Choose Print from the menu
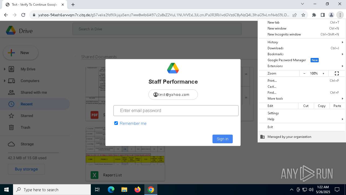Image resolution: width=346 pixels, height=195 pixels. 302,81
